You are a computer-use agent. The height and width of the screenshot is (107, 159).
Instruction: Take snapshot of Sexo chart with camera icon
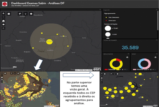click(155, 57)
